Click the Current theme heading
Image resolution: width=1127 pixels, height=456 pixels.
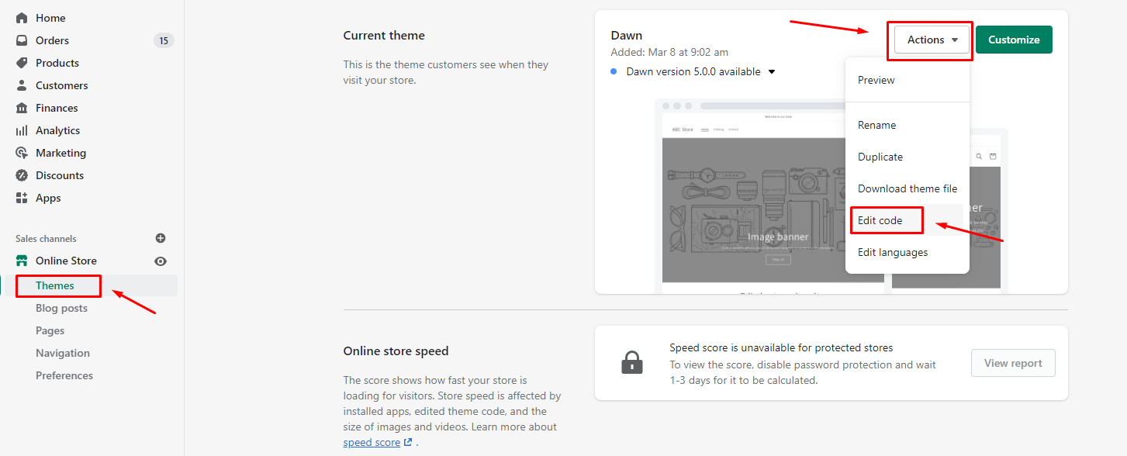[x=384, y=35]
